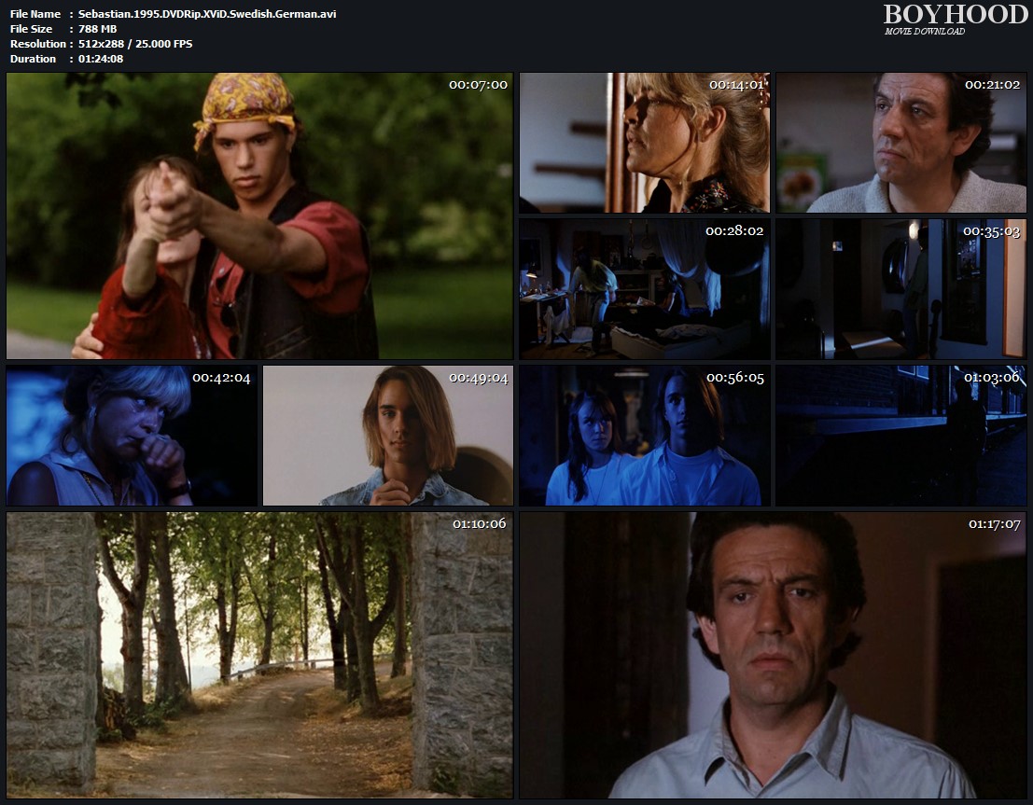Open the 01:17:07 large thumbnail of the man
Viewport: 1033px width, 805px height.
773,655
